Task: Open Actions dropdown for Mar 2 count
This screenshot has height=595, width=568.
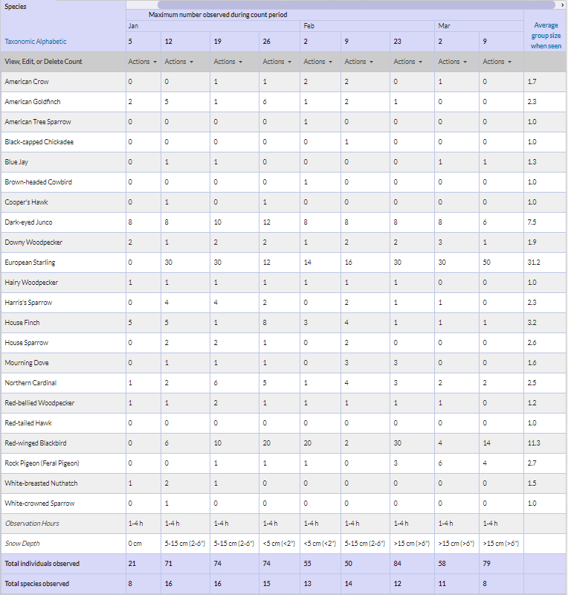Action: tap(453, 62)
